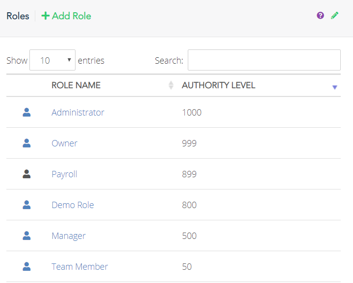Click the Owner row user icon
This screenshot has height=283, width=353.
pos(26,143)
